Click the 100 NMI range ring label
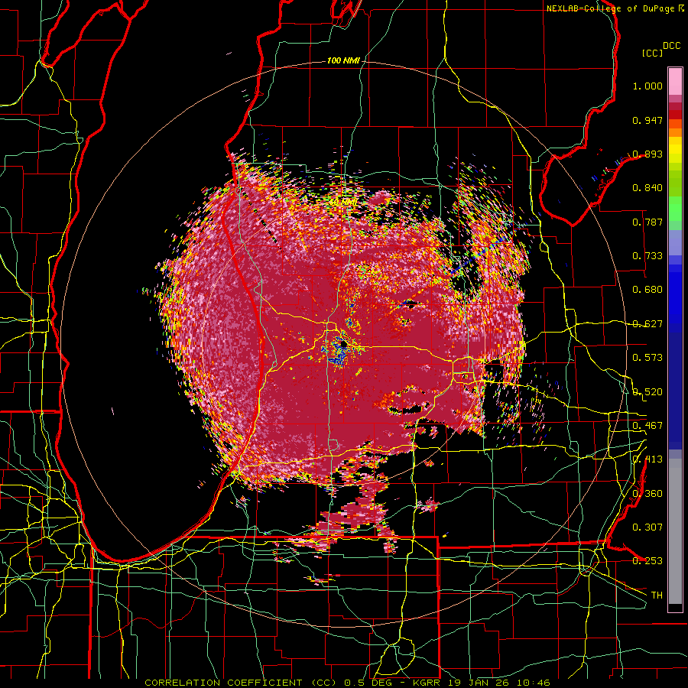688x688 pixels. pos(343,60)
